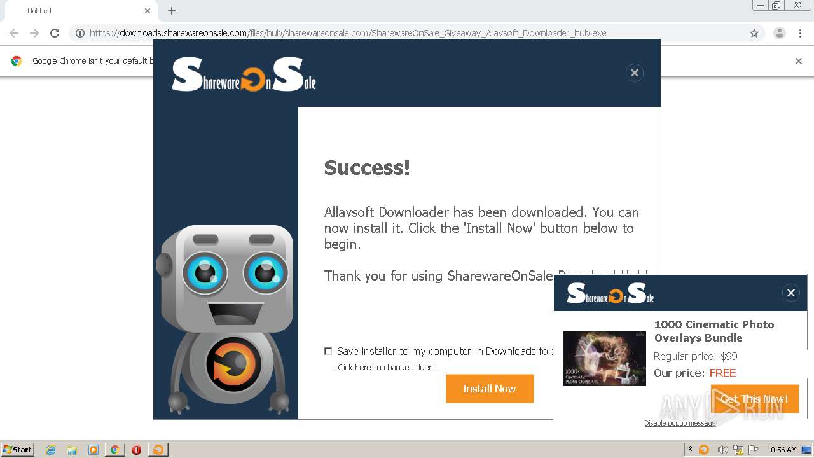Disable popup message link
This screenshot has height=458, width=814.
coord(680,424)
